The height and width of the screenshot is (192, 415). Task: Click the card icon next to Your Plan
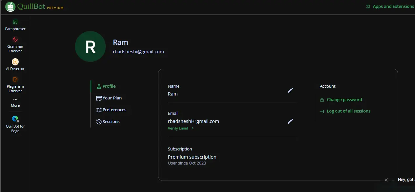click(99, 98)
